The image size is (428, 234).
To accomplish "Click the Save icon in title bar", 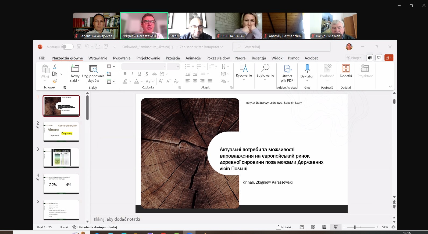I will pos(79,47).
